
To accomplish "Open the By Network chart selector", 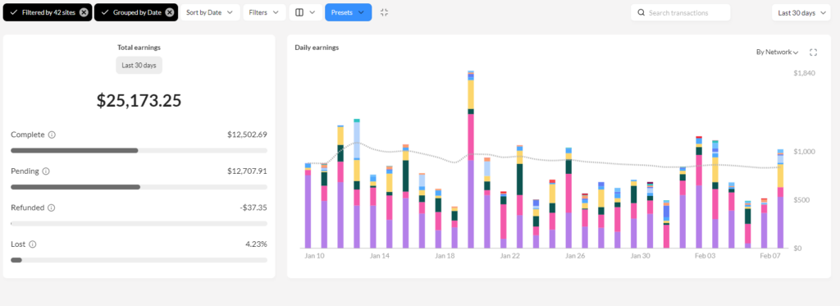I will point(778,52).
